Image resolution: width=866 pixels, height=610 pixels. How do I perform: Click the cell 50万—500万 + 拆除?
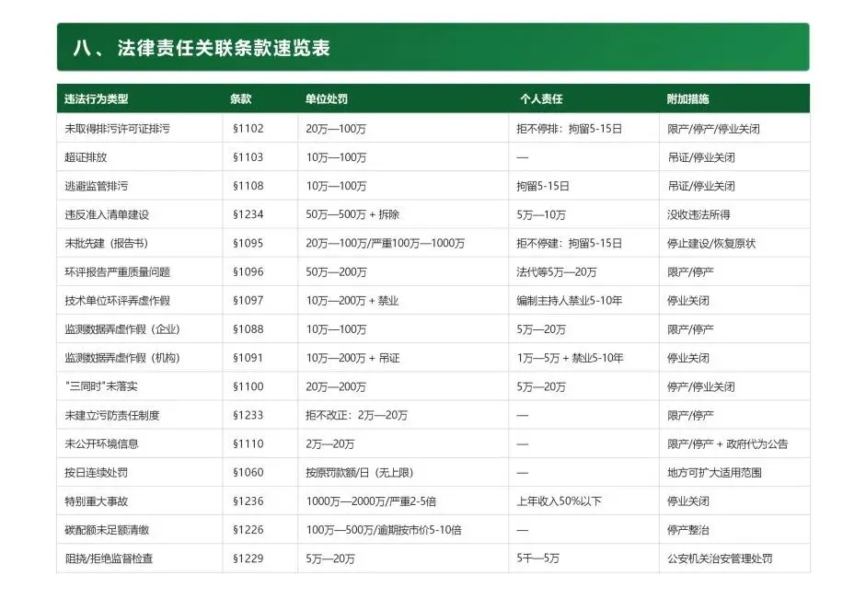[352, 214]
